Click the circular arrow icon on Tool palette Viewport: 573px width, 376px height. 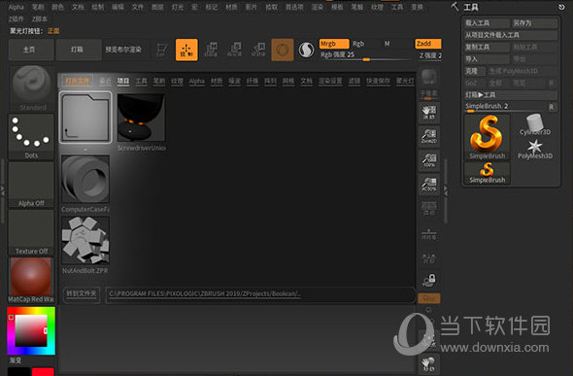point(561,7)
